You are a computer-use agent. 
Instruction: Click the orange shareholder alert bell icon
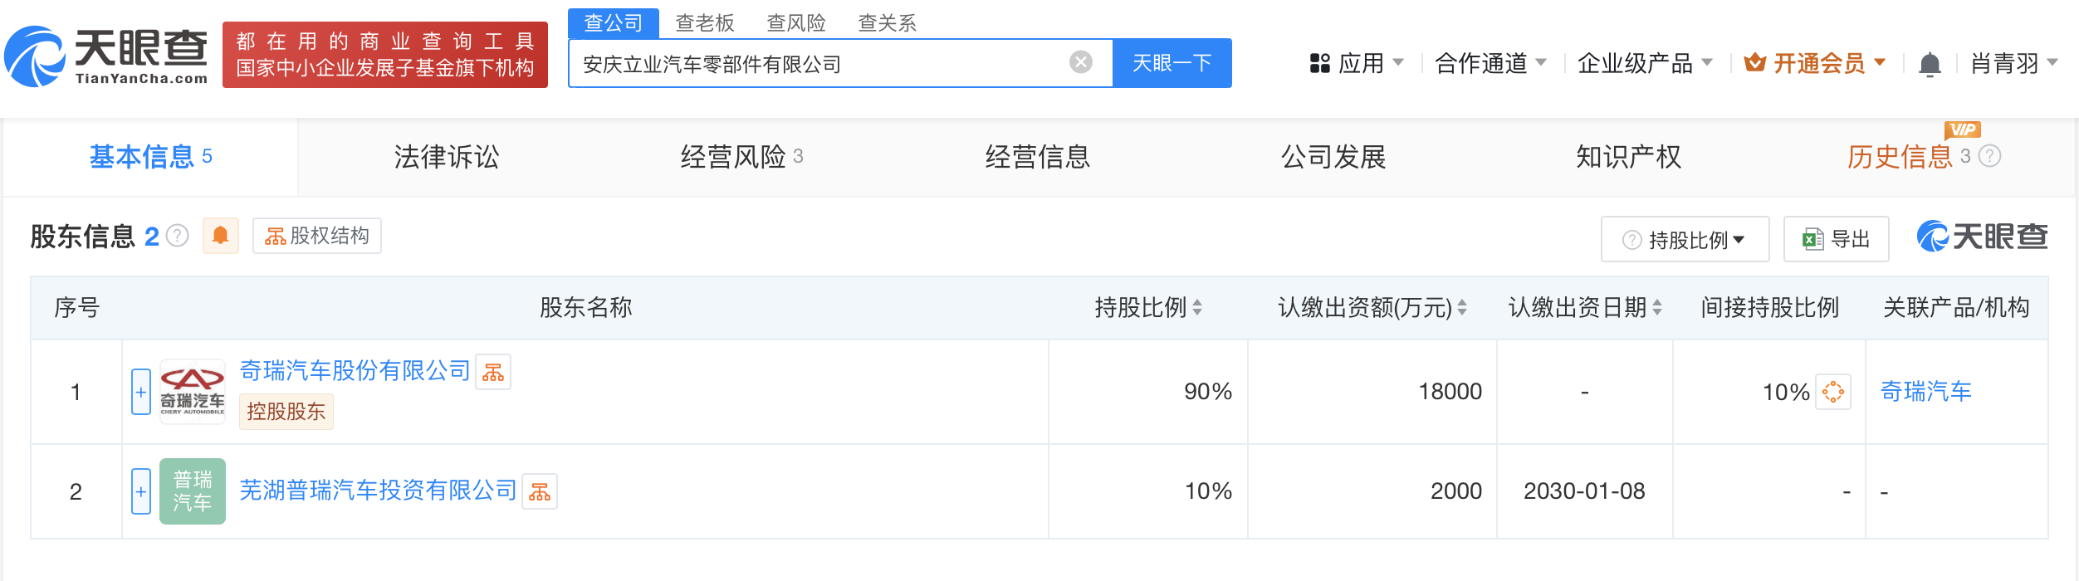click(x=220, y=236)
